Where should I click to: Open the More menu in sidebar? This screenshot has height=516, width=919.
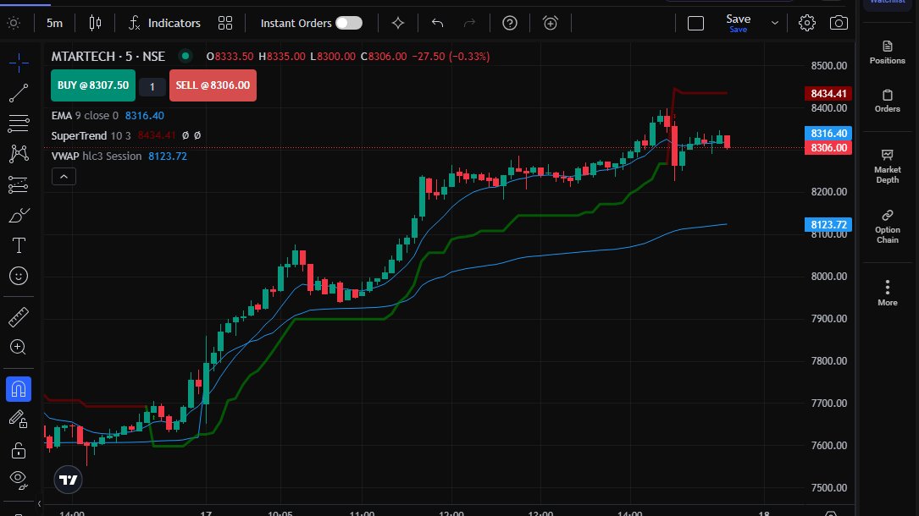point(888,293)
